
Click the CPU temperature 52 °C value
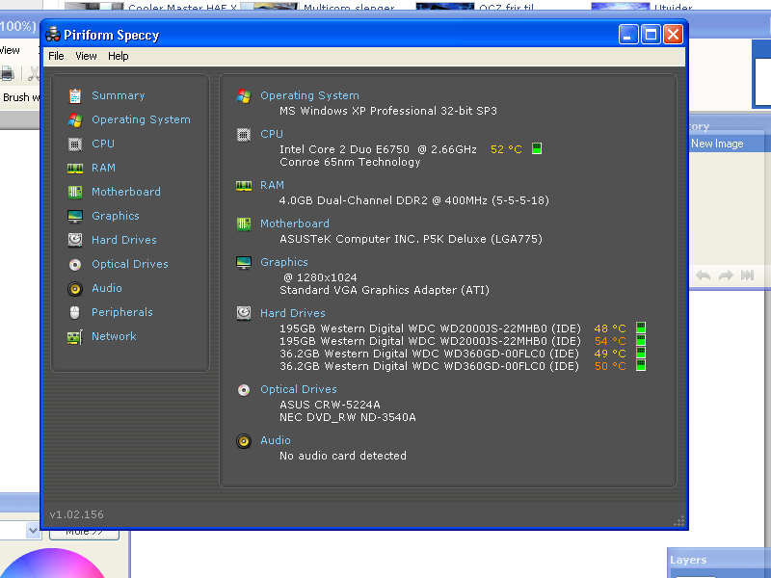506,149
